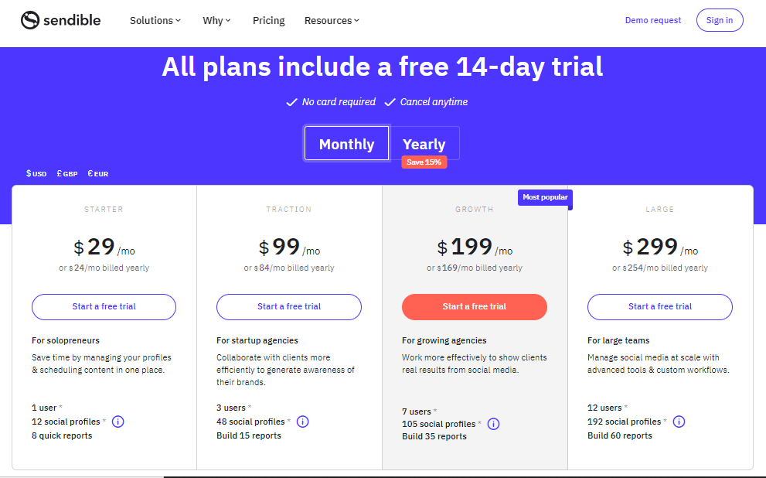Viewport: 766px width, 478px height.
Task: Select USD currency option
Action: pyautogui.click(x=36, y=174)
